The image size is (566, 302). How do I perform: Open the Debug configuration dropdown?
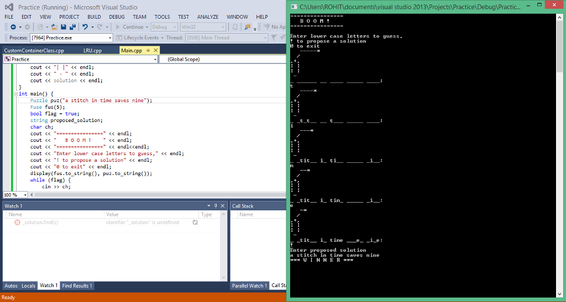coord(175,27)
